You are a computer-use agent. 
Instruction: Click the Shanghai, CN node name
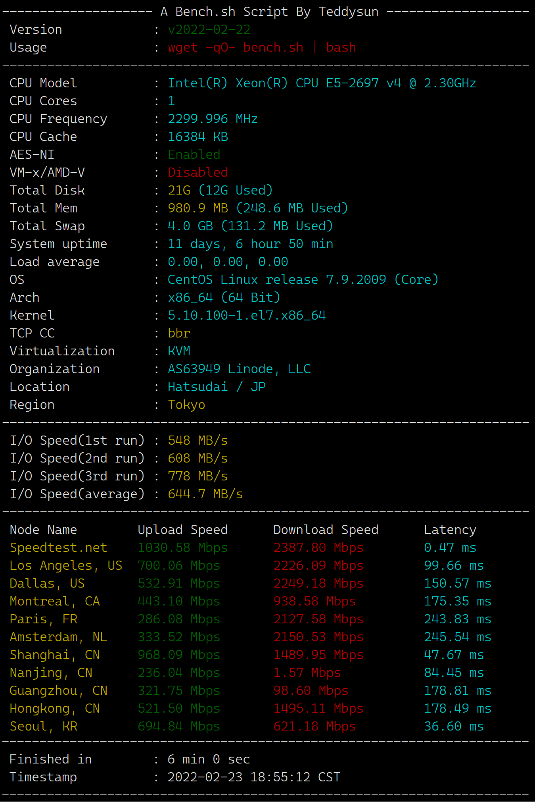(x=55, y=655)
